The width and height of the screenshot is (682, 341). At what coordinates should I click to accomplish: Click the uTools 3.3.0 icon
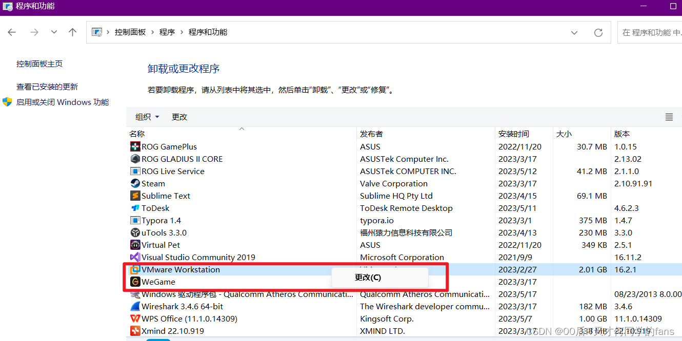pyautogui.click(x=135, y=232)
